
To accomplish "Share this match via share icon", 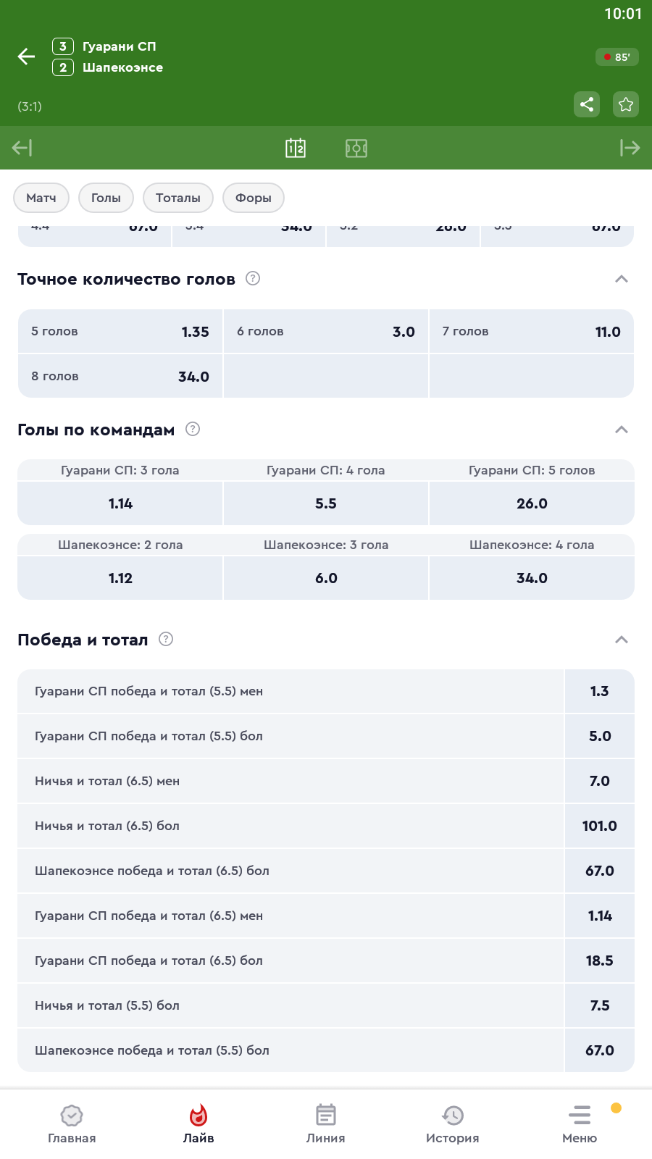I will point(587,104).
